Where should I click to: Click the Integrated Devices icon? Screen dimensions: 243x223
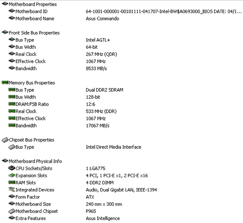[x=12, y=189]
